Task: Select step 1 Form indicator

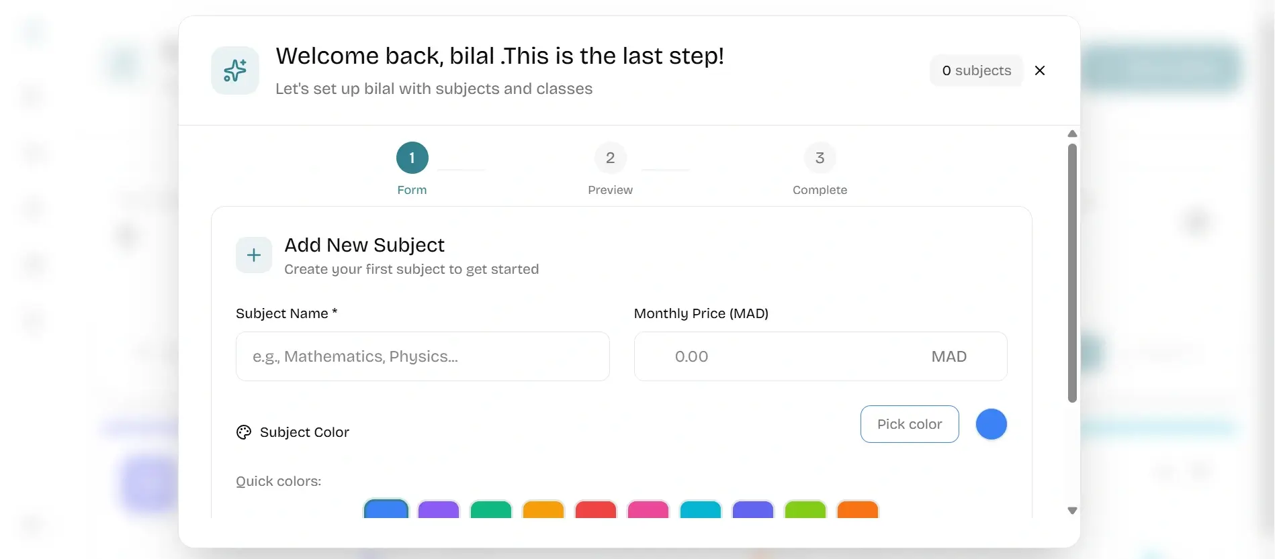Action: coord(412,157)
